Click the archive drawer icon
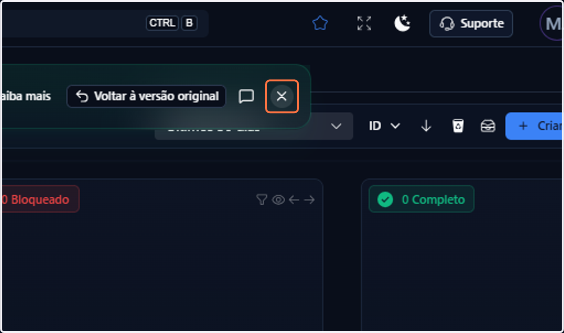Screen dimensions: 564x333 [x=487, y=126]
